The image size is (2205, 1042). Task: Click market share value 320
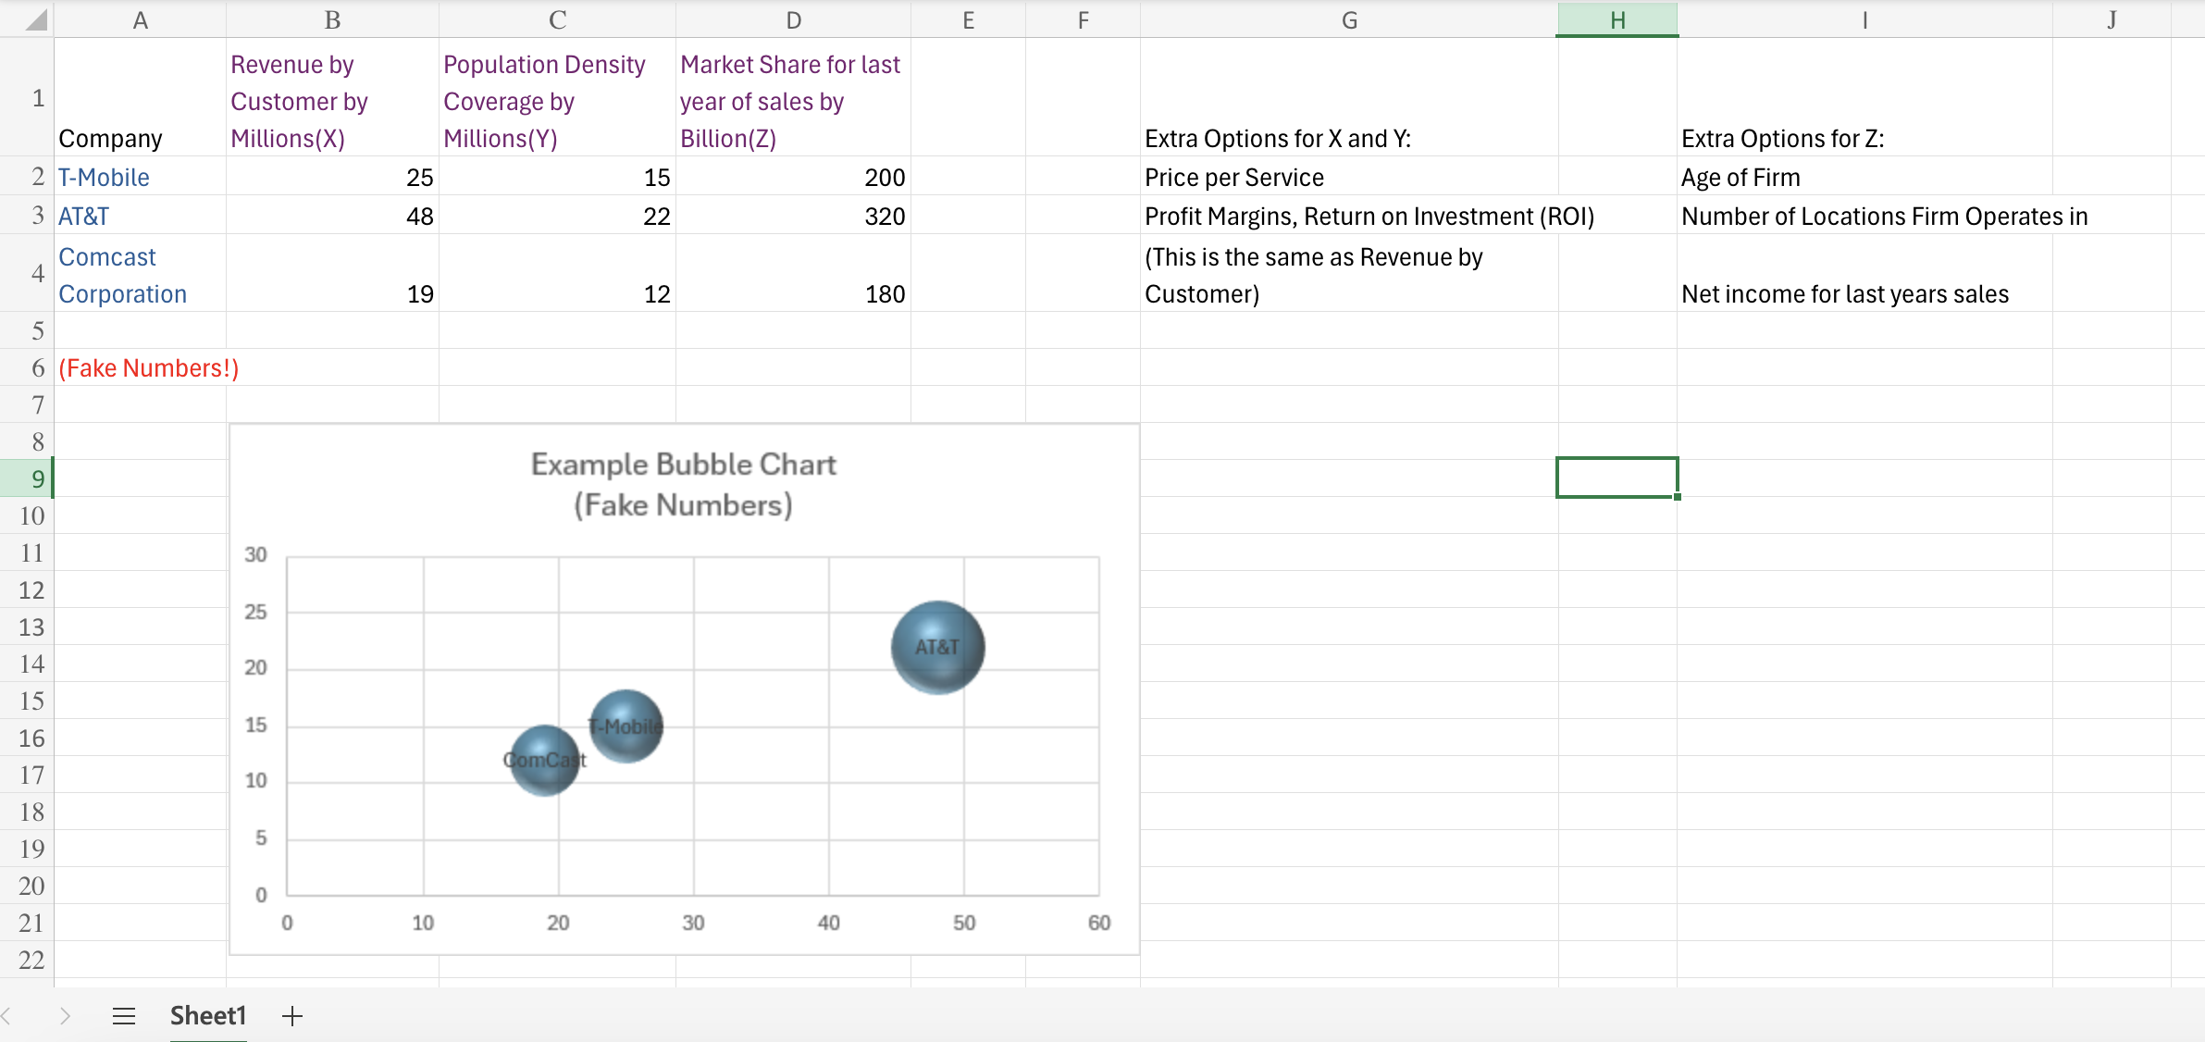click(793, 215)
